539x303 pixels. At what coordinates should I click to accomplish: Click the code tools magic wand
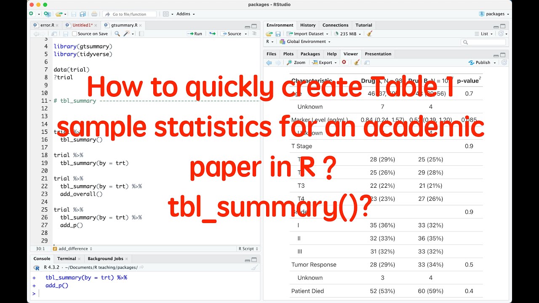point(126,34)
